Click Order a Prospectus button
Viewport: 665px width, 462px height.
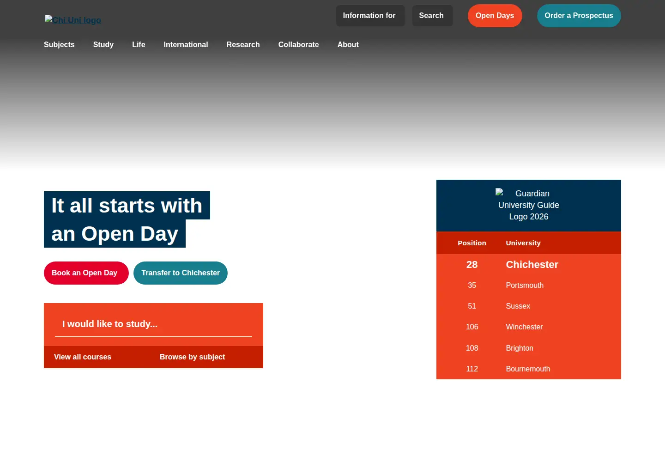pyautogui.click(x=579, y=16)
